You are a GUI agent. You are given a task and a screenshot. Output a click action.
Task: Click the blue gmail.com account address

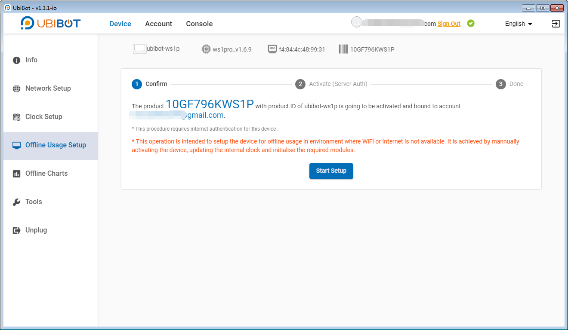click(x=178, y=115)
